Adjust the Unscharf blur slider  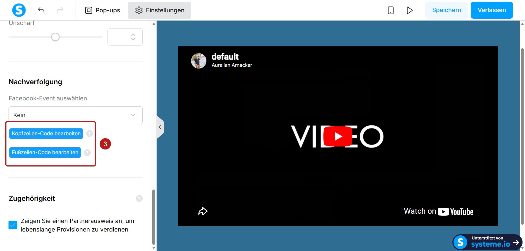(x=55, y=37)
